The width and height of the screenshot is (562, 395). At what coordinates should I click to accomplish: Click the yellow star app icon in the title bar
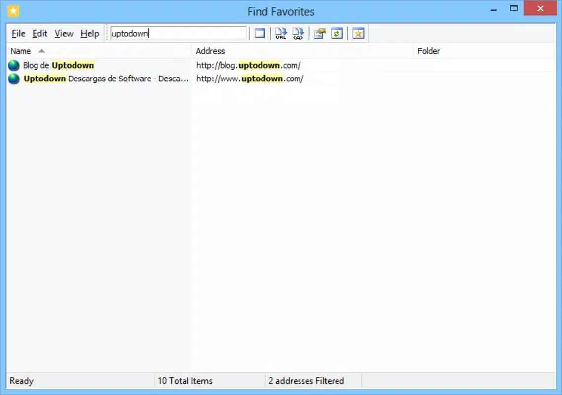coord(13,11)
